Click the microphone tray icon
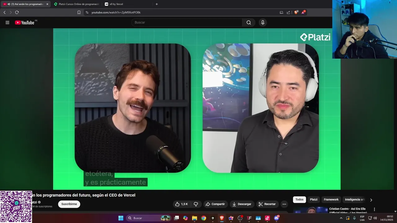The image size is (397, 223). 355,218
